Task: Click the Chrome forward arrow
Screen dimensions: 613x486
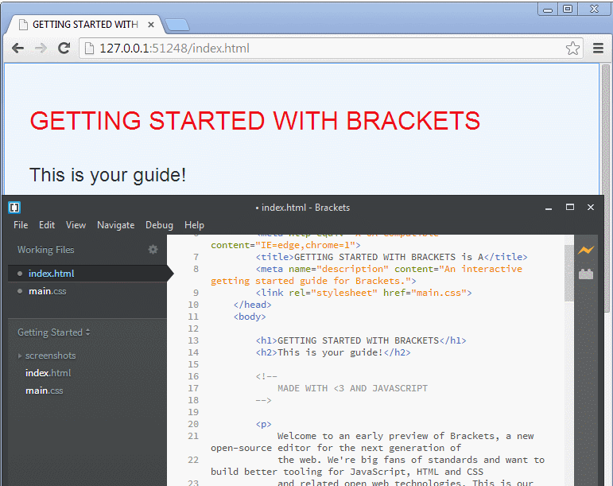Action: 41,49
